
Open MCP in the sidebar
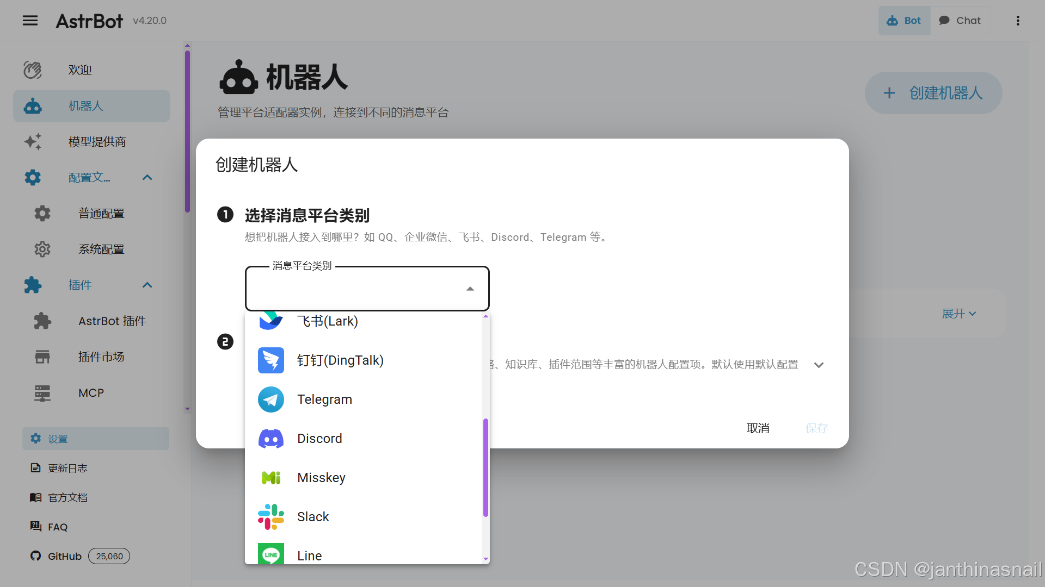(91, 393)
